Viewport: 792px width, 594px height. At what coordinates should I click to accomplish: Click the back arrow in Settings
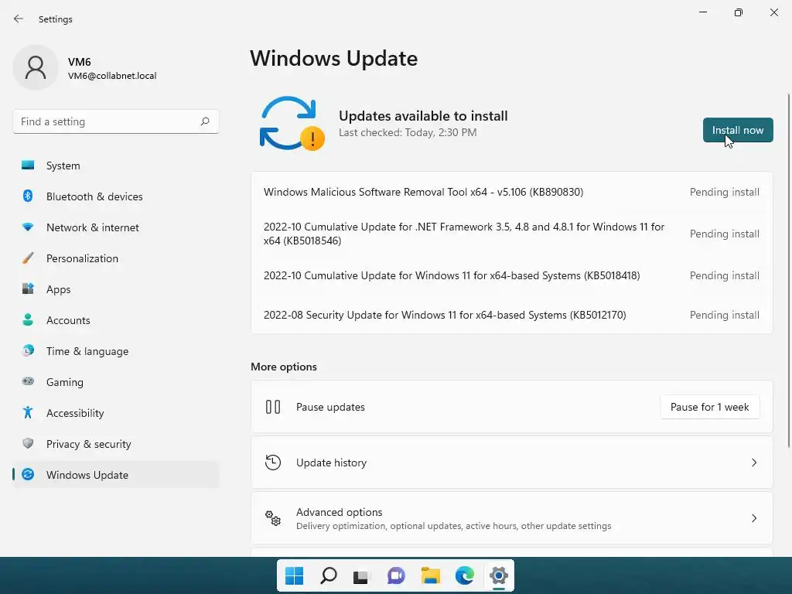click(19, 19)
